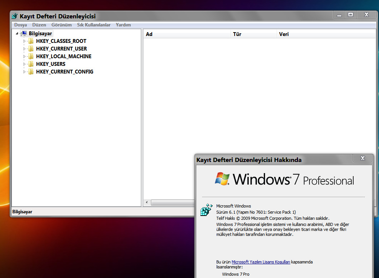Select the HKEY_USERS label

51,64
